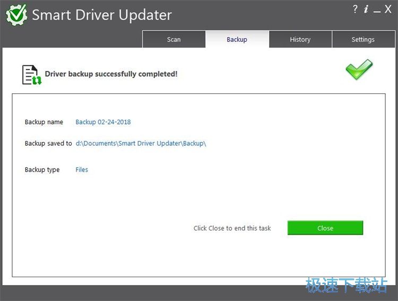The width and height of the screenshot is (398, 301).
Task: Switch to the Scan tab
Action: 174,39
